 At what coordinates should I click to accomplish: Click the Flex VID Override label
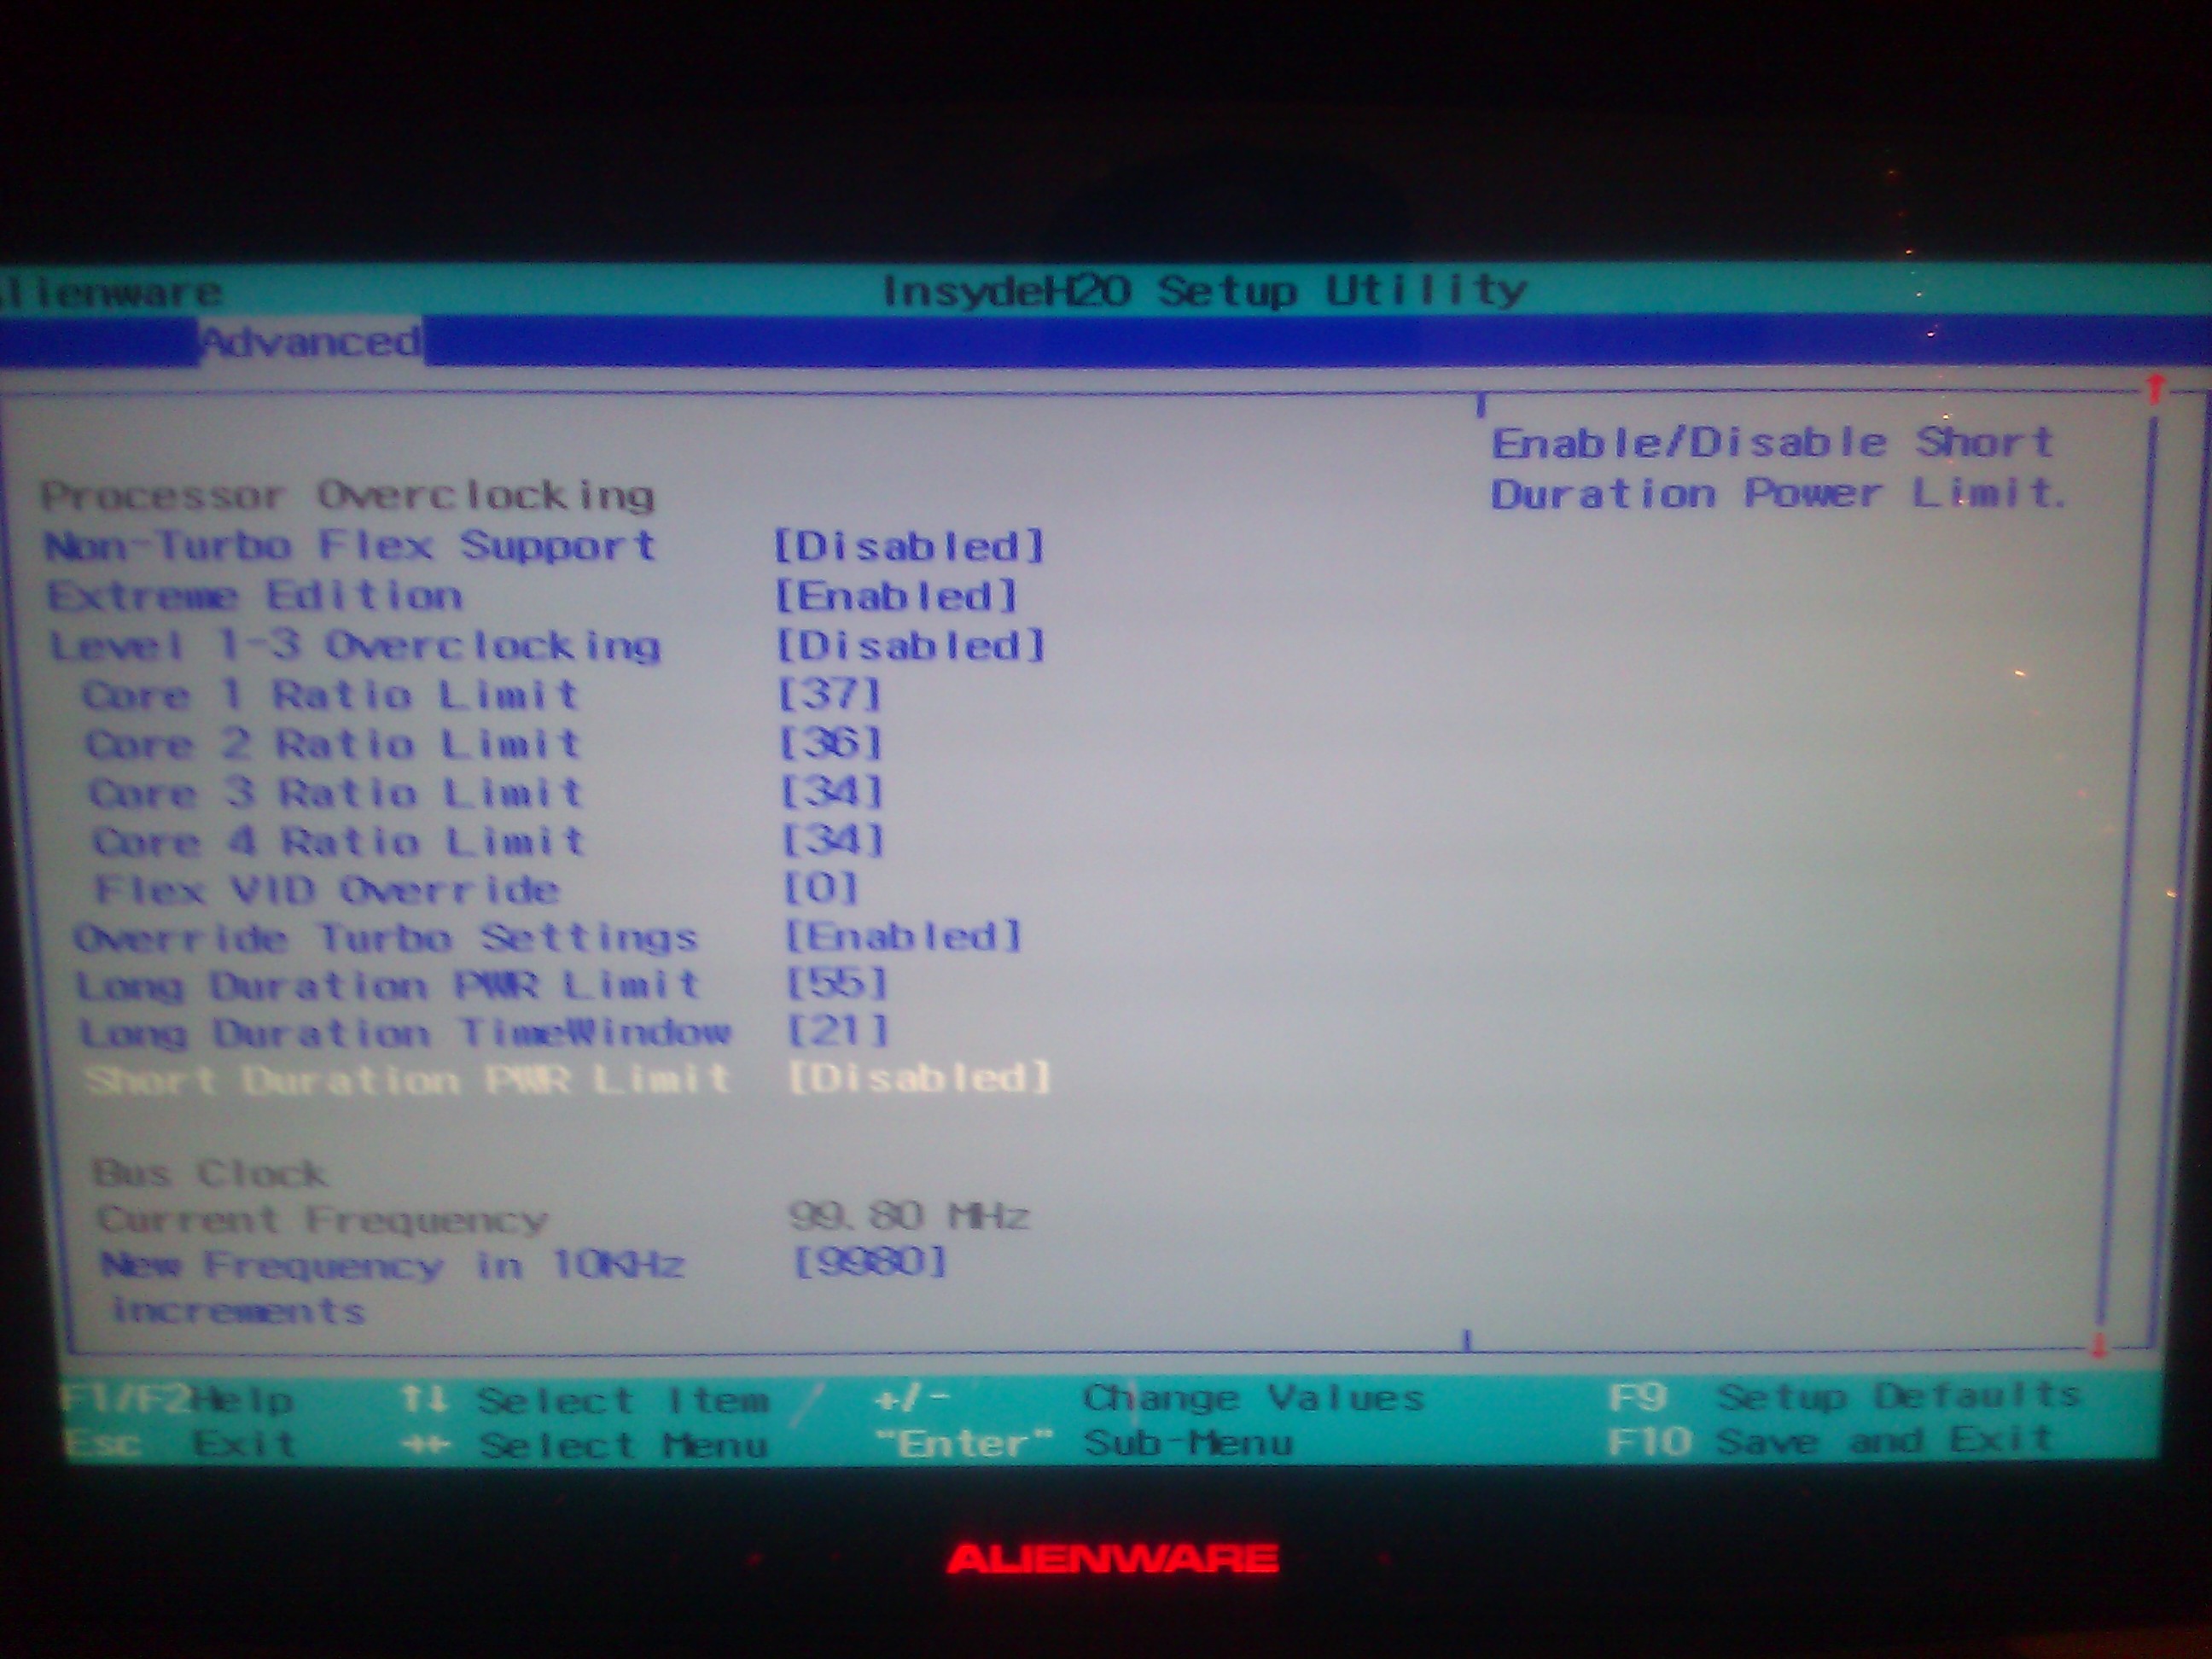pos(326,889)
